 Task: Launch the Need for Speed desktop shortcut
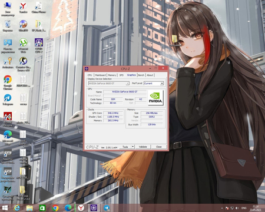tap(8, 156)
